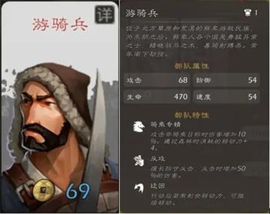270x214 pixels.
Task: Click the 骑兵专精 trait name
Action: [x=166, y=125]
